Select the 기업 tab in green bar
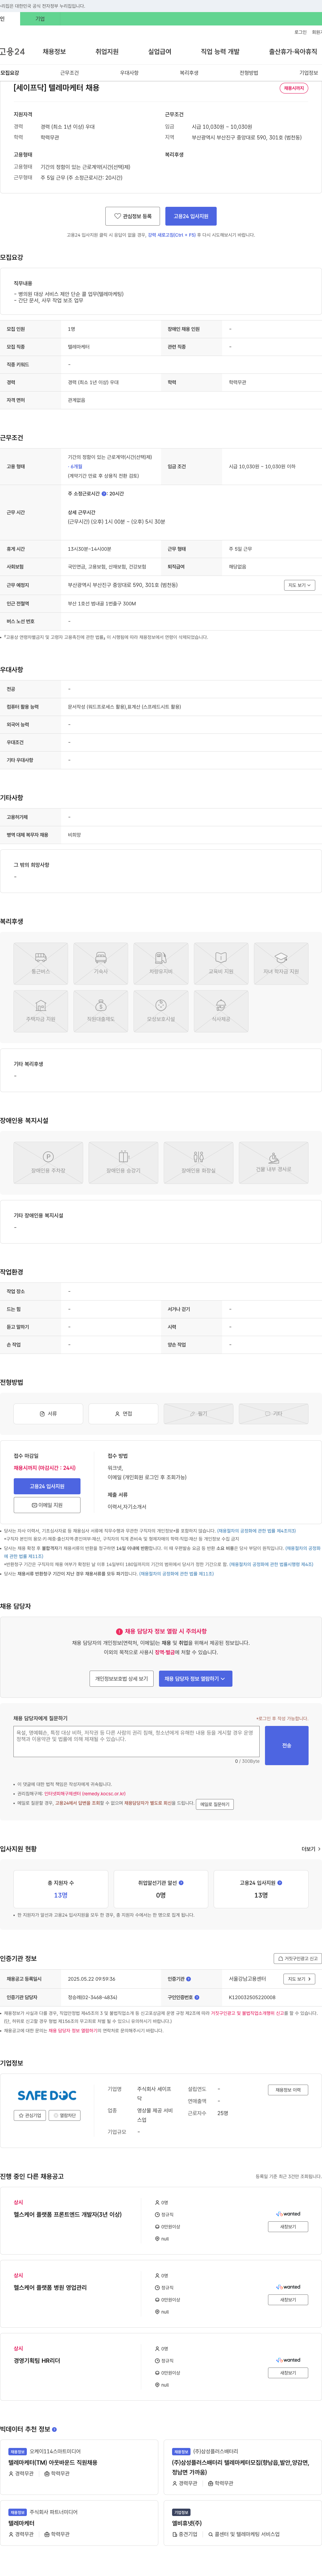The image size is (322, 2576). pos(40,19)
